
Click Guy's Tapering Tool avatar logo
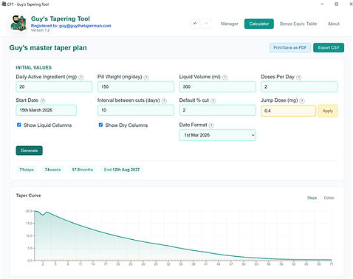[18, 24]
